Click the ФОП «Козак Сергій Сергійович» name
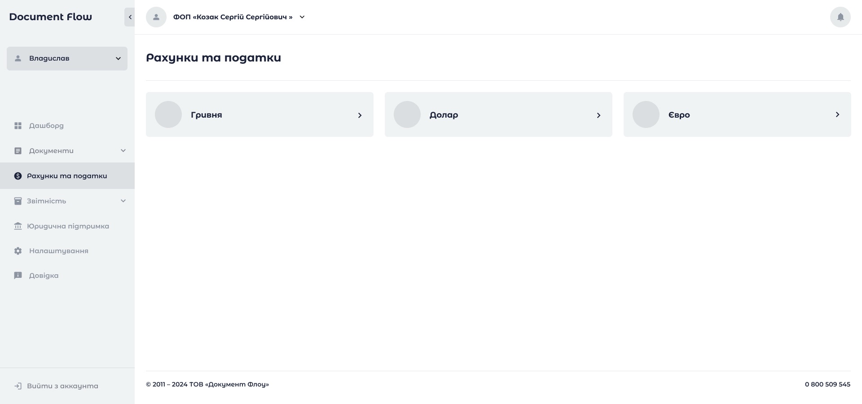862x404 pixels. [233, 17]
